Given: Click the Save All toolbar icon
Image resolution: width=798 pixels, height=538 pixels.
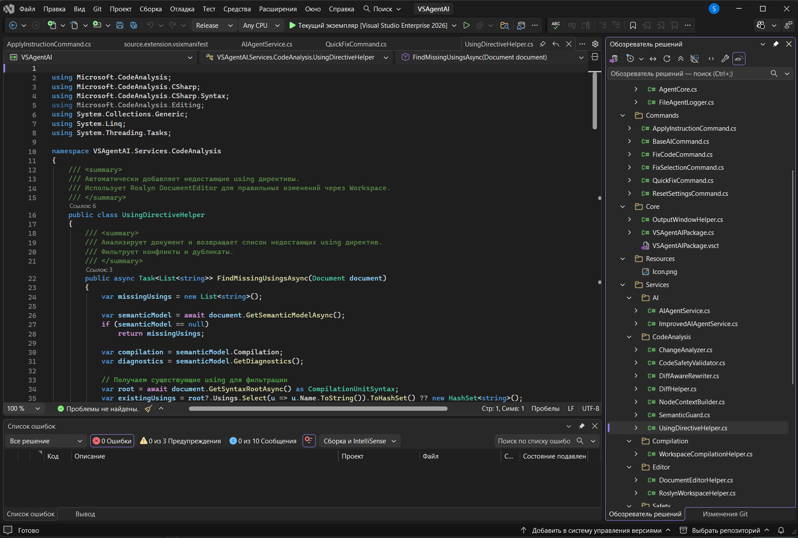Looking at the screenshot, I should (134, 26).
